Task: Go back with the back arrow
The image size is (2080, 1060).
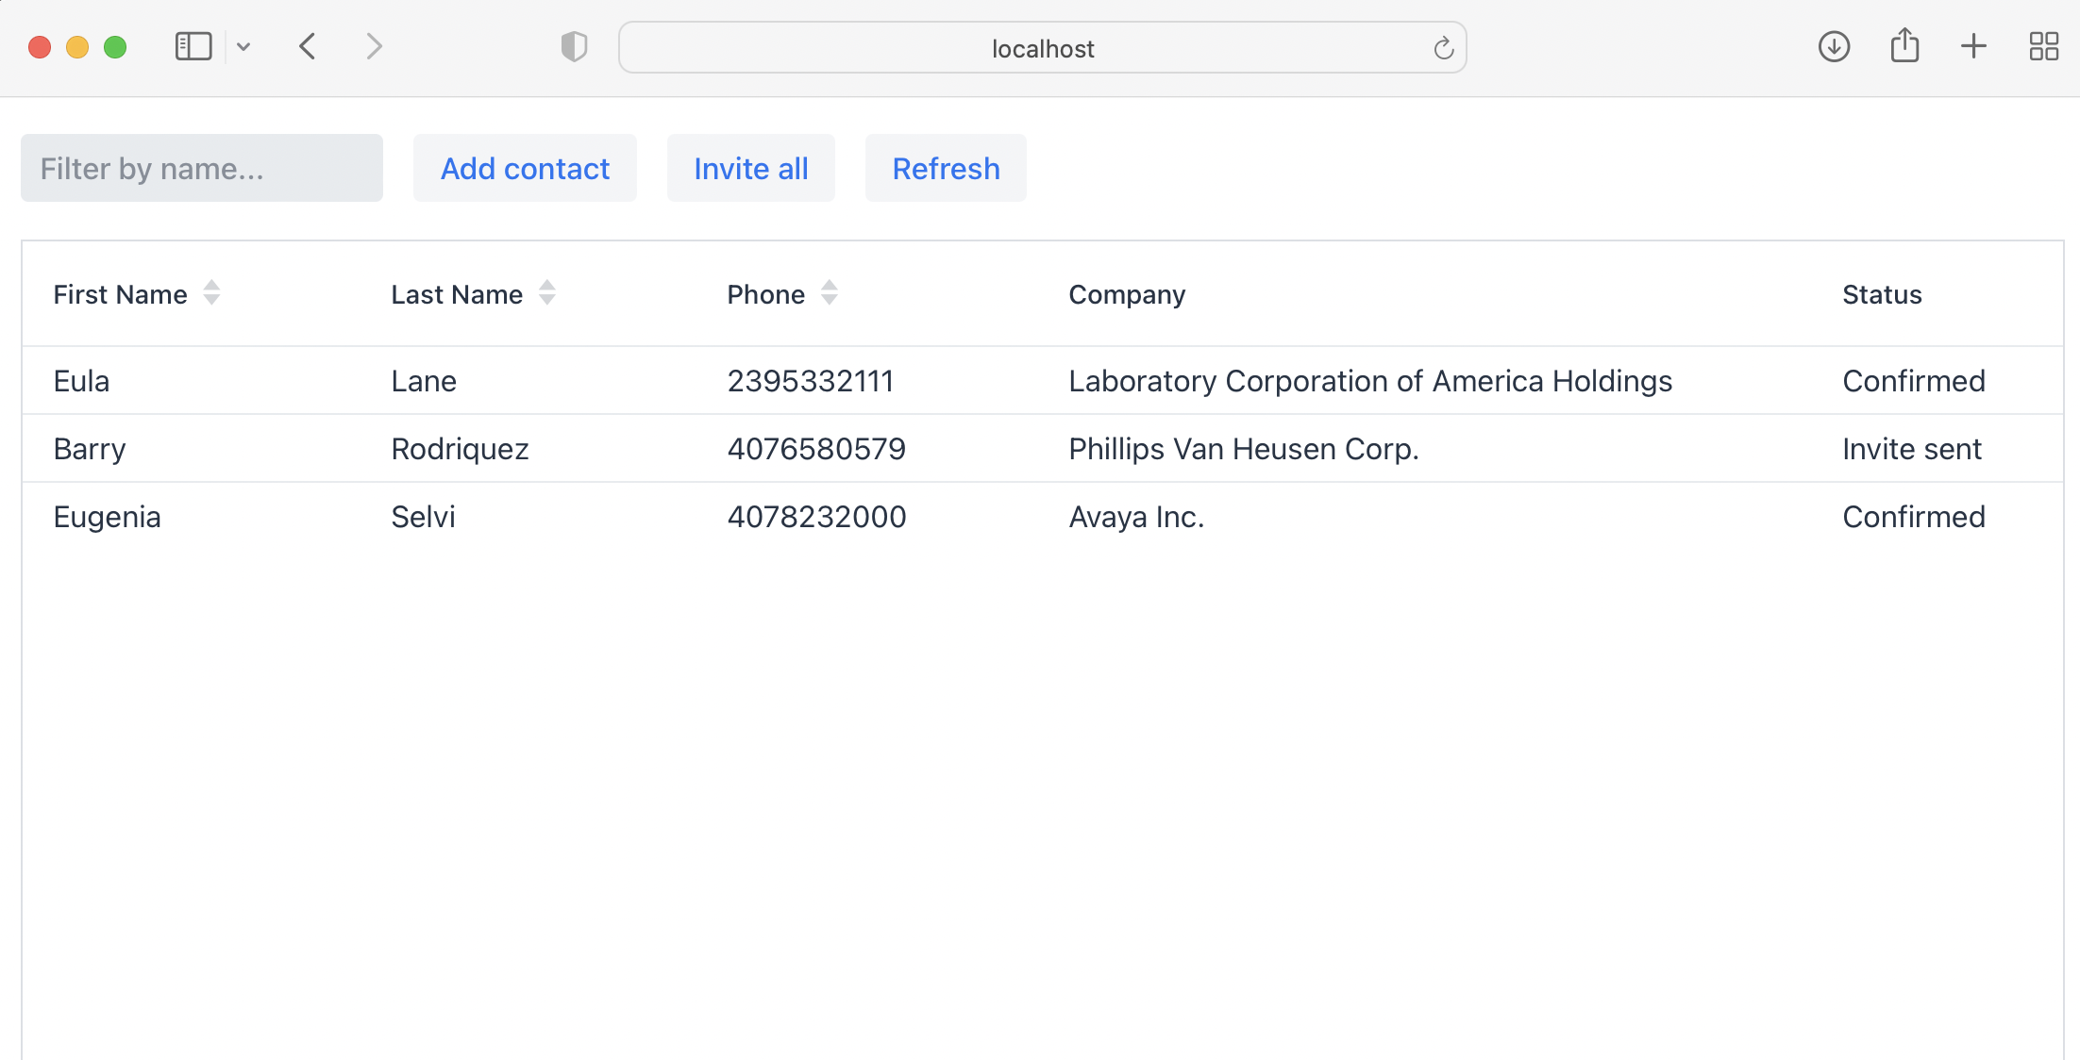Action: [308, 46]
